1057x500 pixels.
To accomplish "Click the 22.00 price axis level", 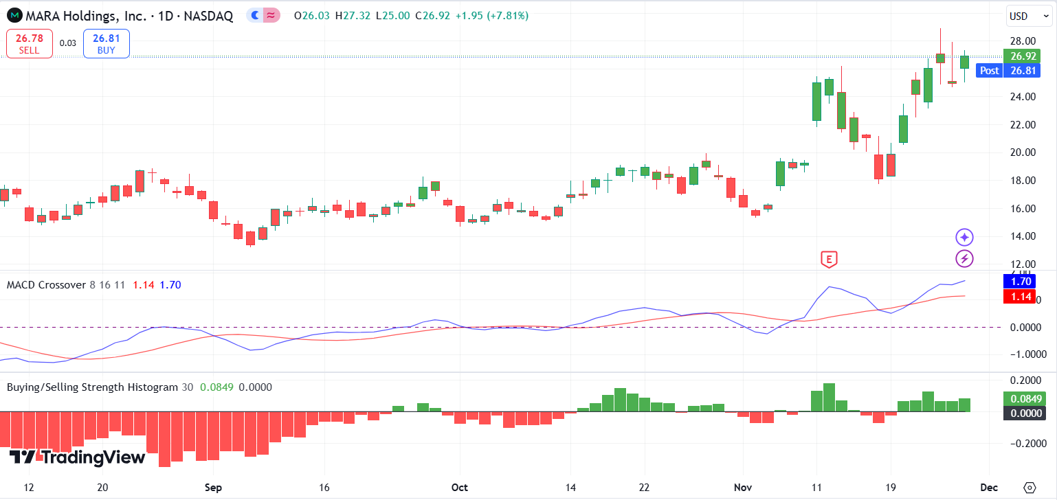I will [x=1023, y=124].
